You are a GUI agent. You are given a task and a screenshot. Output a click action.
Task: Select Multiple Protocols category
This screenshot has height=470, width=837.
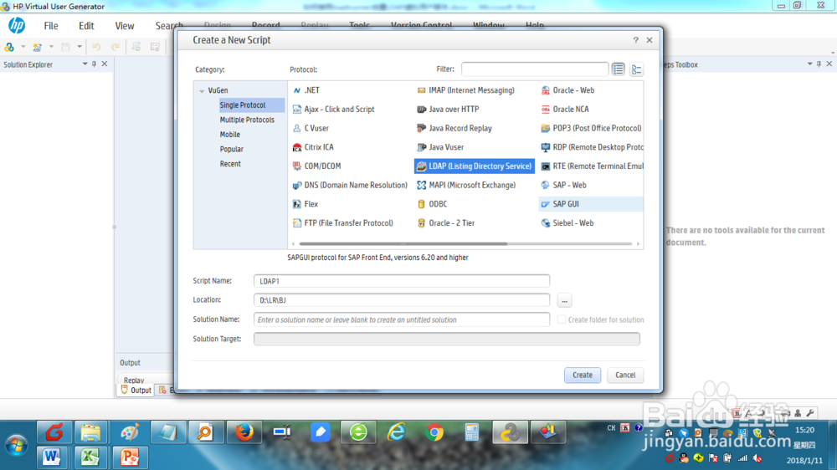(247, 120)
